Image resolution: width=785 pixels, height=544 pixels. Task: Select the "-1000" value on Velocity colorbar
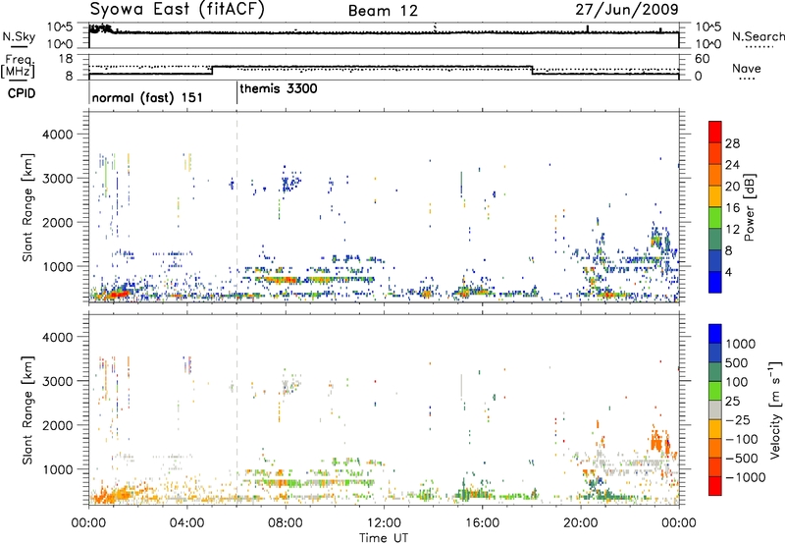[x=745, y=477]
